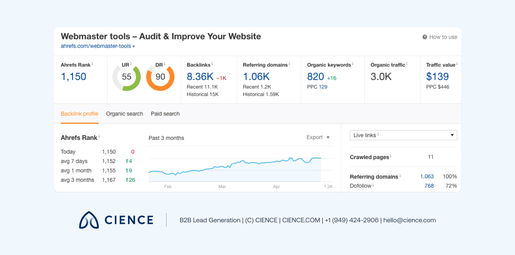Open the Live links dropdown
The width and height of the screenshot is (515, 255).
click(403, 135)
